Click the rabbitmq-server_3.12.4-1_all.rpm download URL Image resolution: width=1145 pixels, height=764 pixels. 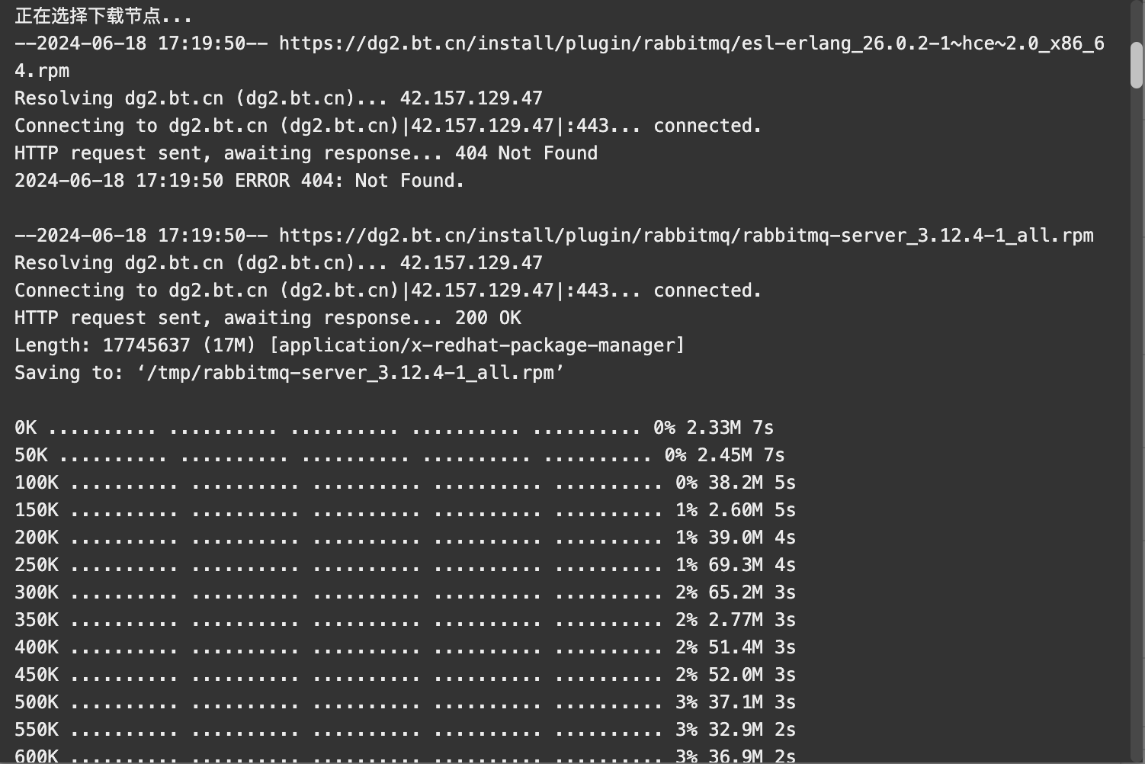pyautogui.click(x=686, y=236)
